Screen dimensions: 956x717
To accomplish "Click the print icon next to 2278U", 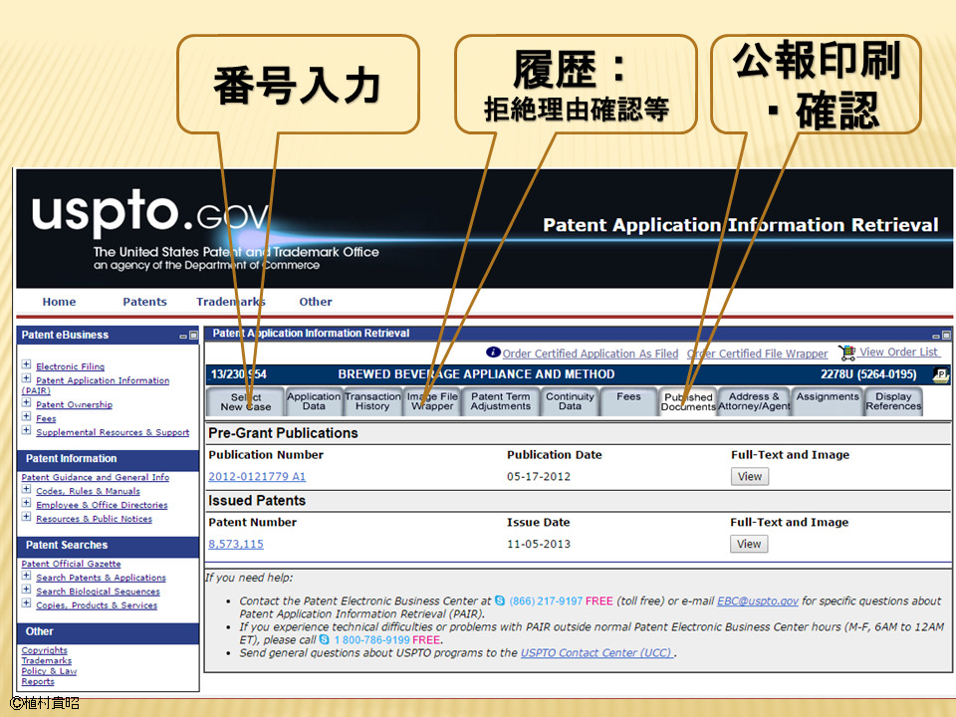I will tap(941, 375).
